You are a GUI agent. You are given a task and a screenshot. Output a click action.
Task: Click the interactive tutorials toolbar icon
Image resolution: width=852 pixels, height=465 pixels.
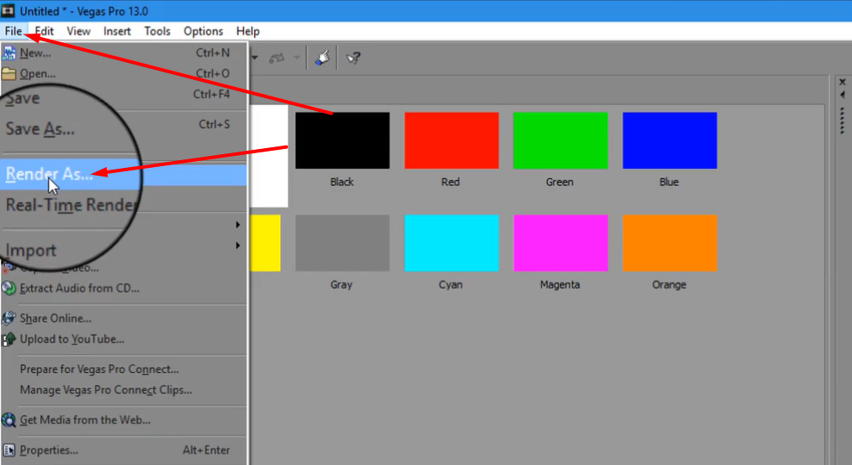[x=322, y=58]
